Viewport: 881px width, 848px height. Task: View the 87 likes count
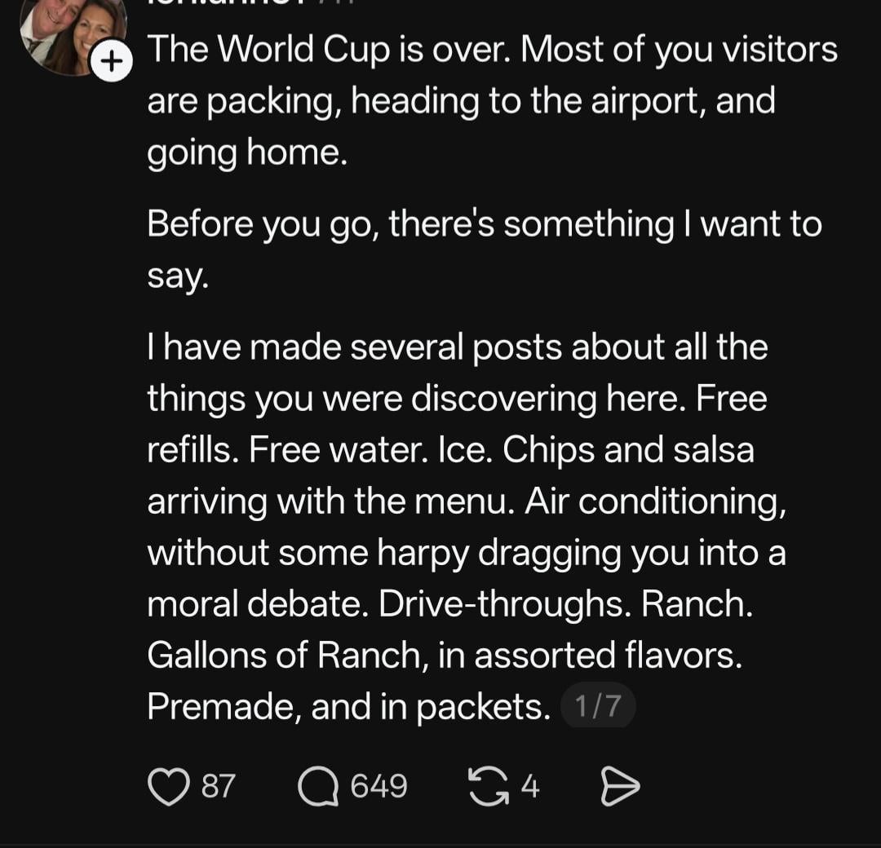[x=218, y=786]
